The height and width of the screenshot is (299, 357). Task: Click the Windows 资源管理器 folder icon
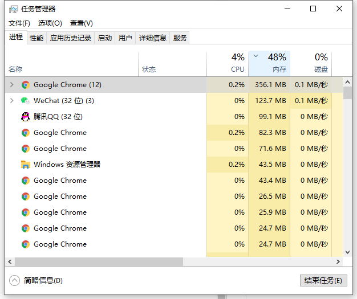point(25,165)
